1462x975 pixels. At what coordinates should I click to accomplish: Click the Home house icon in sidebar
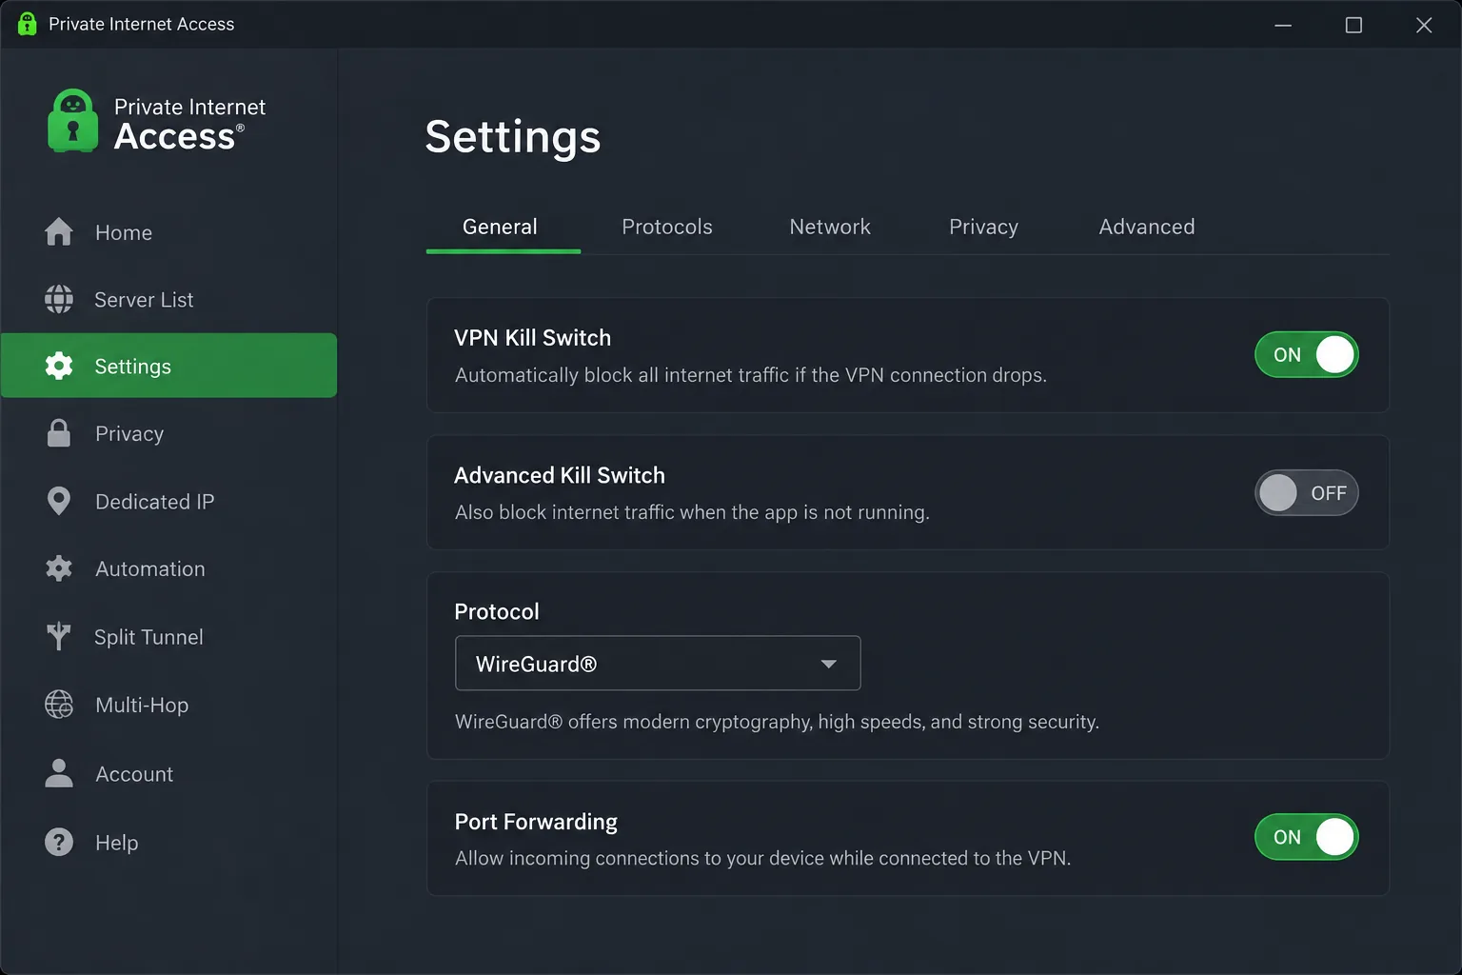click(x=59, y=231)
